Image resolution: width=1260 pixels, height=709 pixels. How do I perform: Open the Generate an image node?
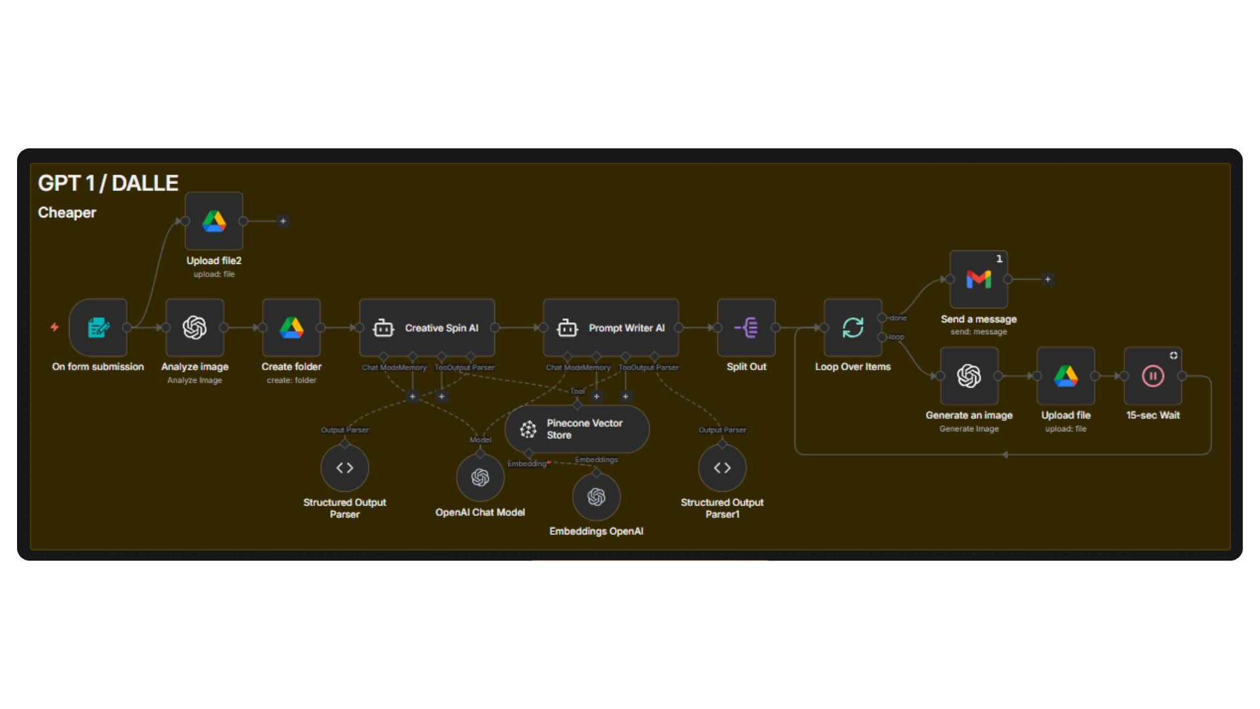point(969,376)
